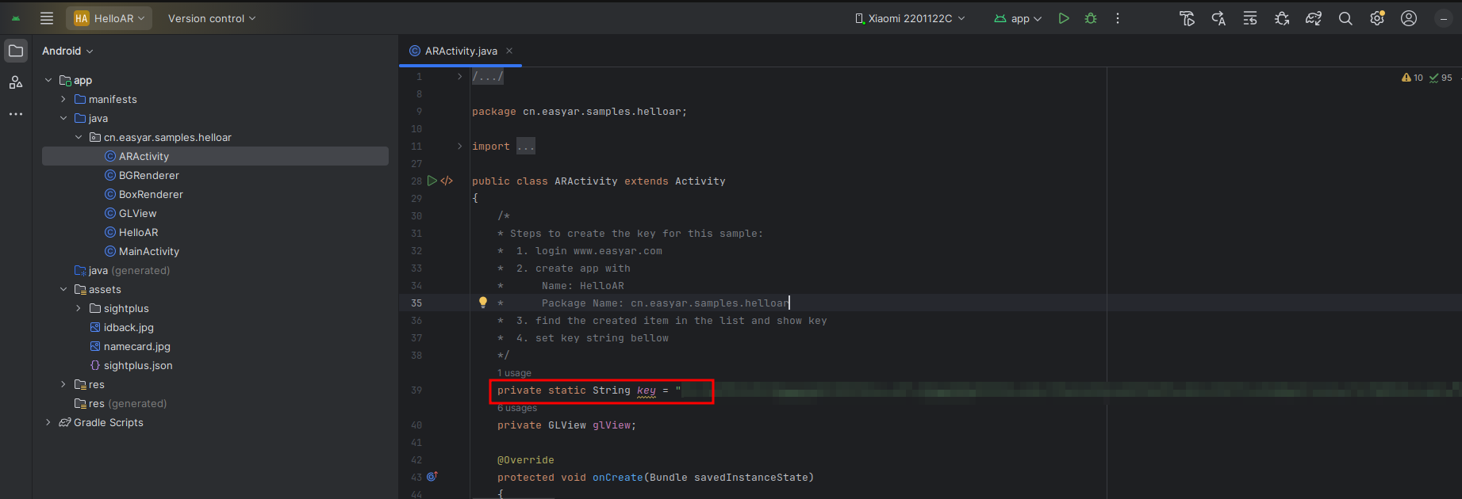Select the ARActivity.java editor tab
1462x499 pixels.
[460, 51]
